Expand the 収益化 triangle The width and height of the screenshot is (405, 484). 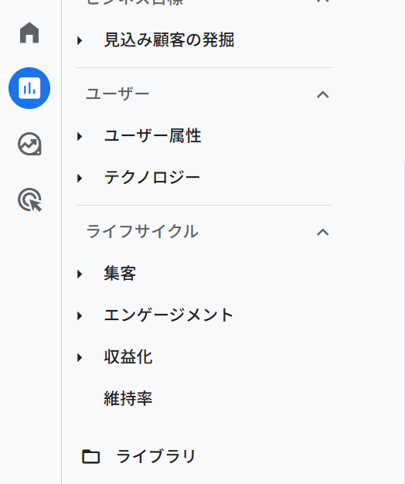pyautogui.click(x=80, y=357)
